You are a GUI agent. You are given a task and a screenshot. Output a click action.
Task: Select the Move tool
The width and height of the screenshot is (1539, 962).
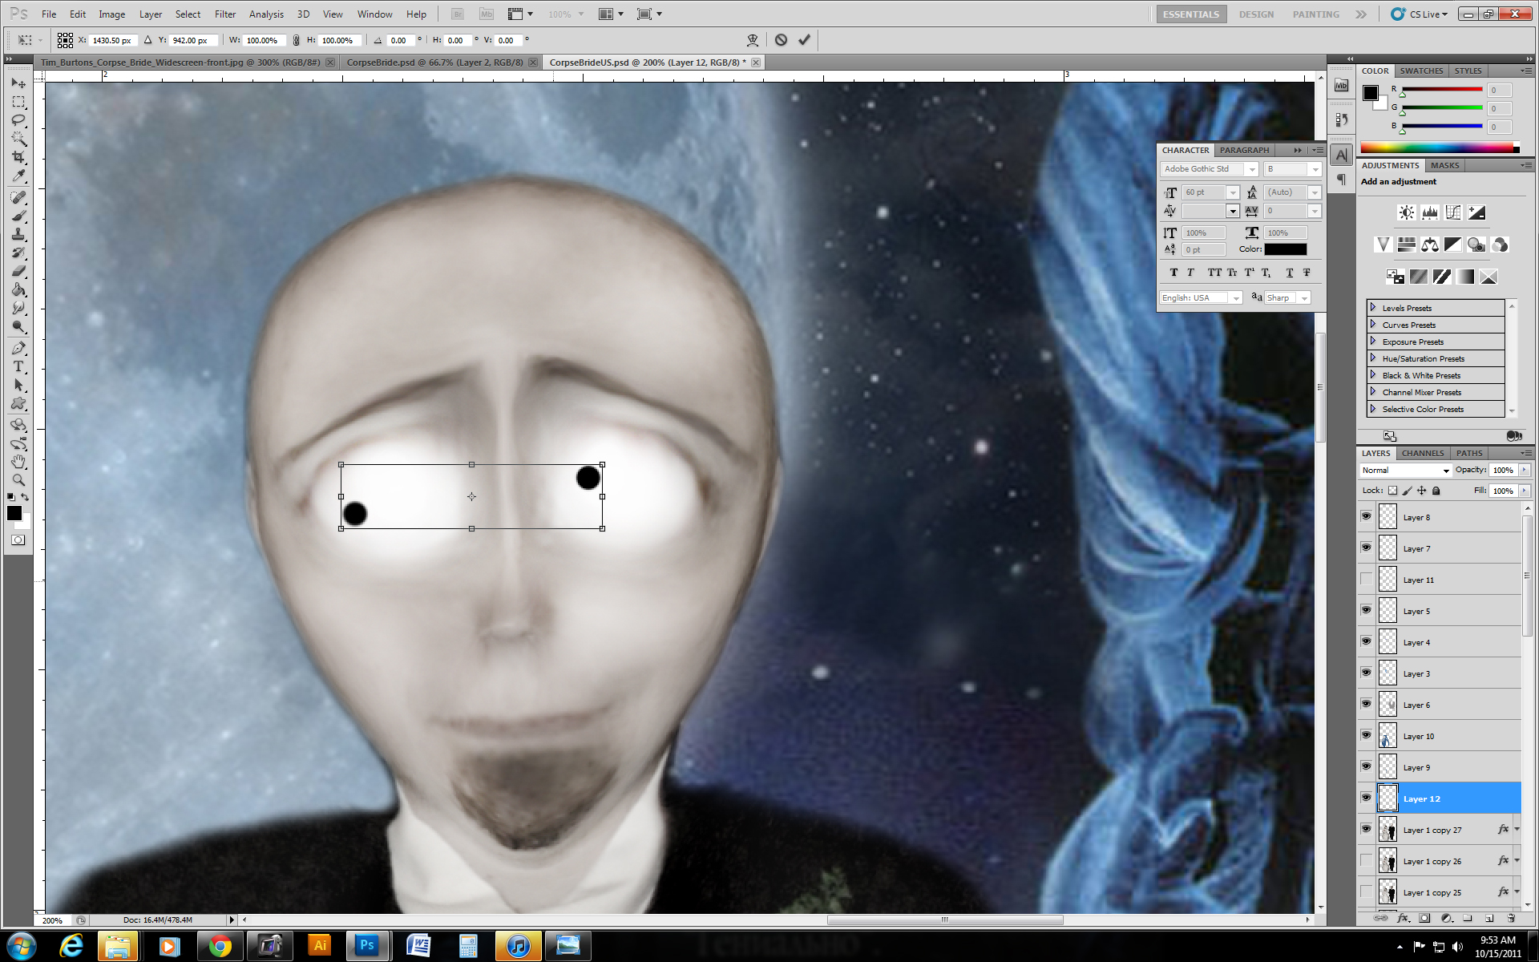click(x=18, y=83)
